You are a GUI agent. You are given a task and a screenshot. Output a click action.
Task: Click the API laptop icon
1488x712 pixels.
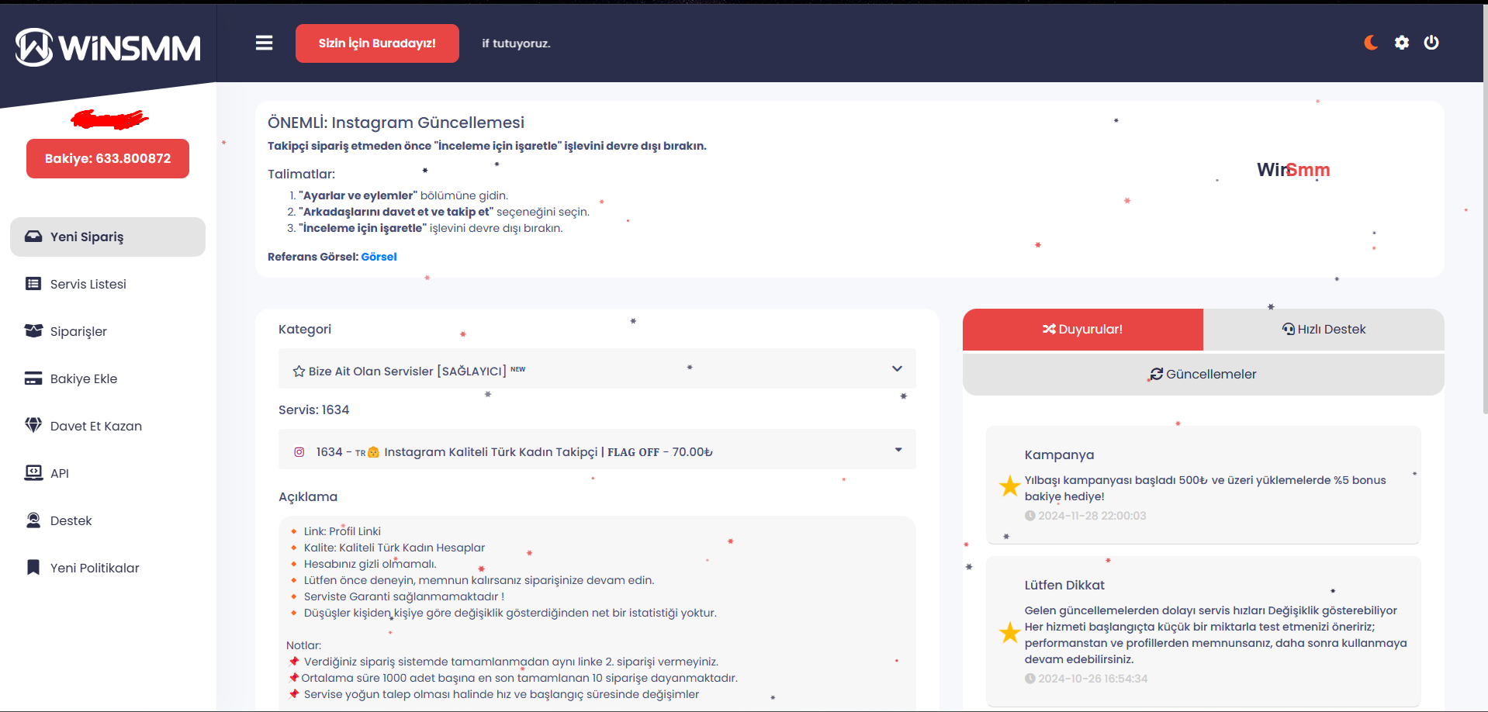tap(33, 473)
